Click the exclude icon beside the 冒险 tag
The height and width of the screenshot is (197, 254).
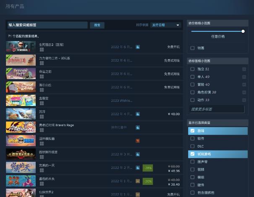click(244, 85)
